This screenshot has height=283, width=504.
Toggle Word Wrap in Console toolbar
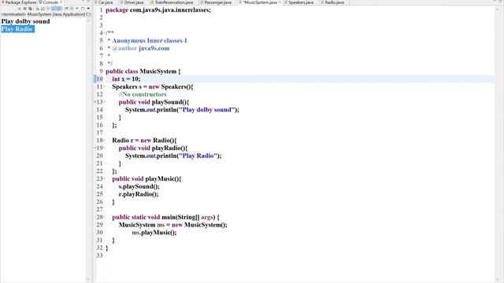pyautogui.click(x=48, y=9)
